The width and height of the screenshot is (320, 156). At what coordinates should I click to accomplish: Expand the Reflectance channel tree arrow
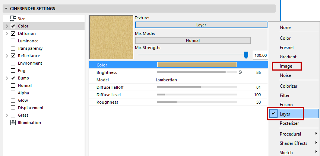7,56
